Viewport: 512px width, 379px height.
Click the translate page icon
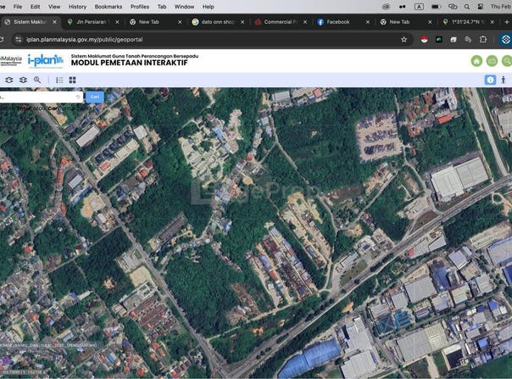468,40
